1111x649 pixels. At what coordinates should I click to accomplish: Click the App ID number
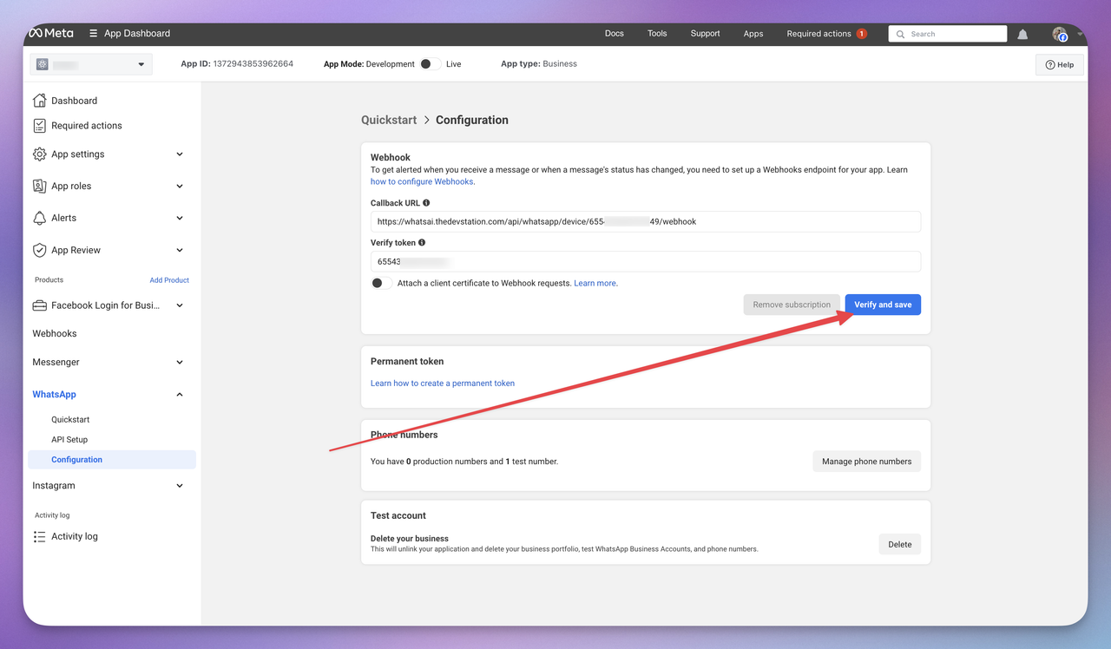click(x=254, y=64)
